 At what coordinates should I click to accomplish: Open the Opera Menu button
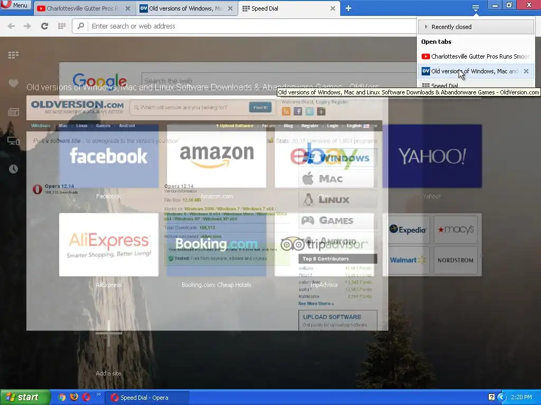pos(16,5)
